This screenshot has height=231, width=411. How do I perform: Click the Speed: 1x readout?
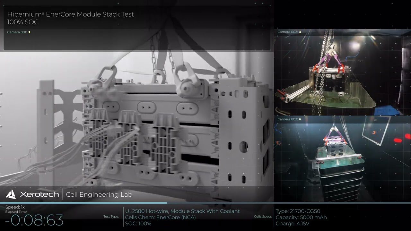pos(15,207)
